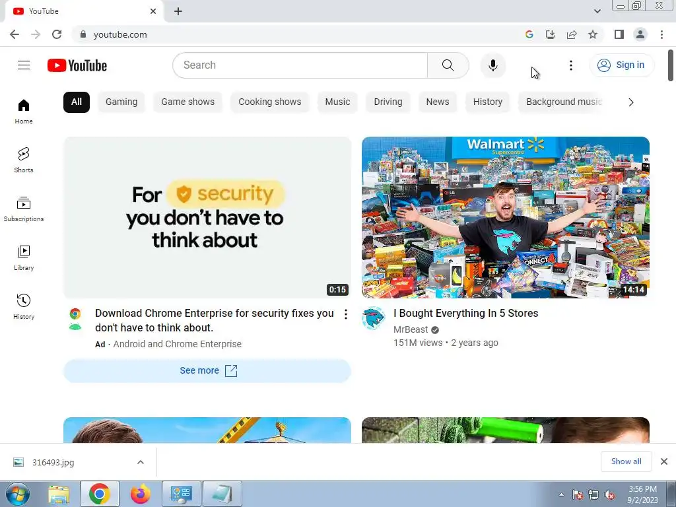Reload the page
The width and height of the screenshot is (676, 507).
click(57, 34)
